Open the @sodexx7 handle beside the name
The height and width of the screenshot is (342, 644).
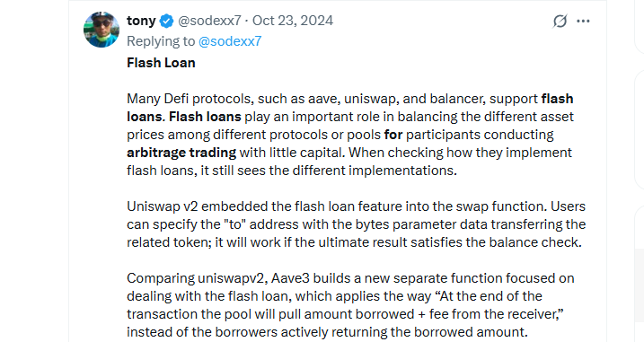209,21
